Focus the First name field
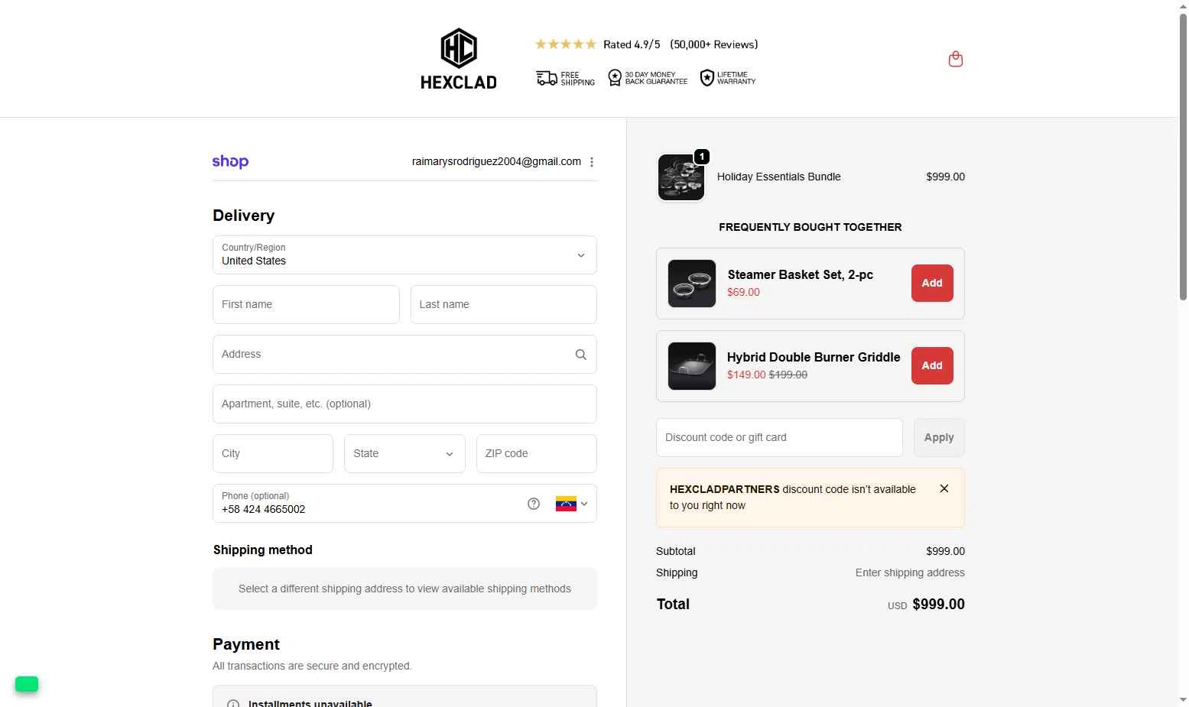 click(x=306, y=305)
